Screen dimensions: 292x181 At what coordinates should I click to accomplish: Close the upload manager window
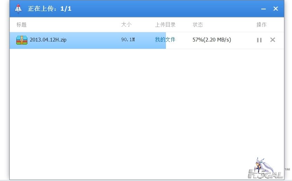click(276, 9)
